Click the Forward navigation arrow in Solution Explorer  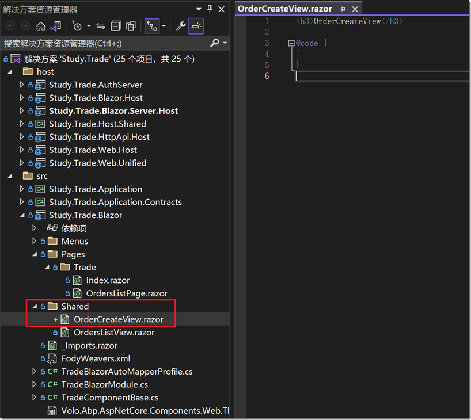(x=25, y=26)
